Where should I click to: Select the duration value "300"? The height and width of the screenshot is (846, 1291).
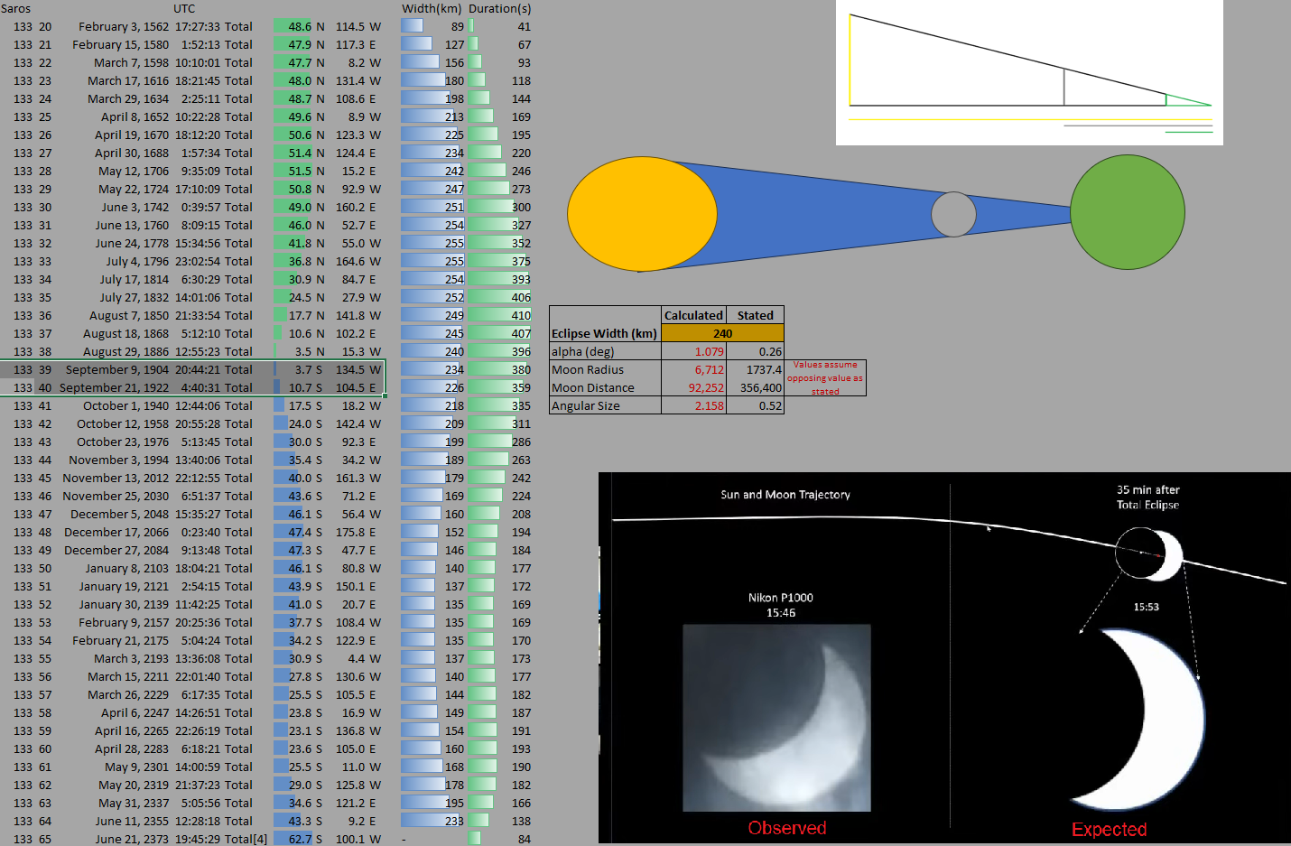(x=521, y=207)
